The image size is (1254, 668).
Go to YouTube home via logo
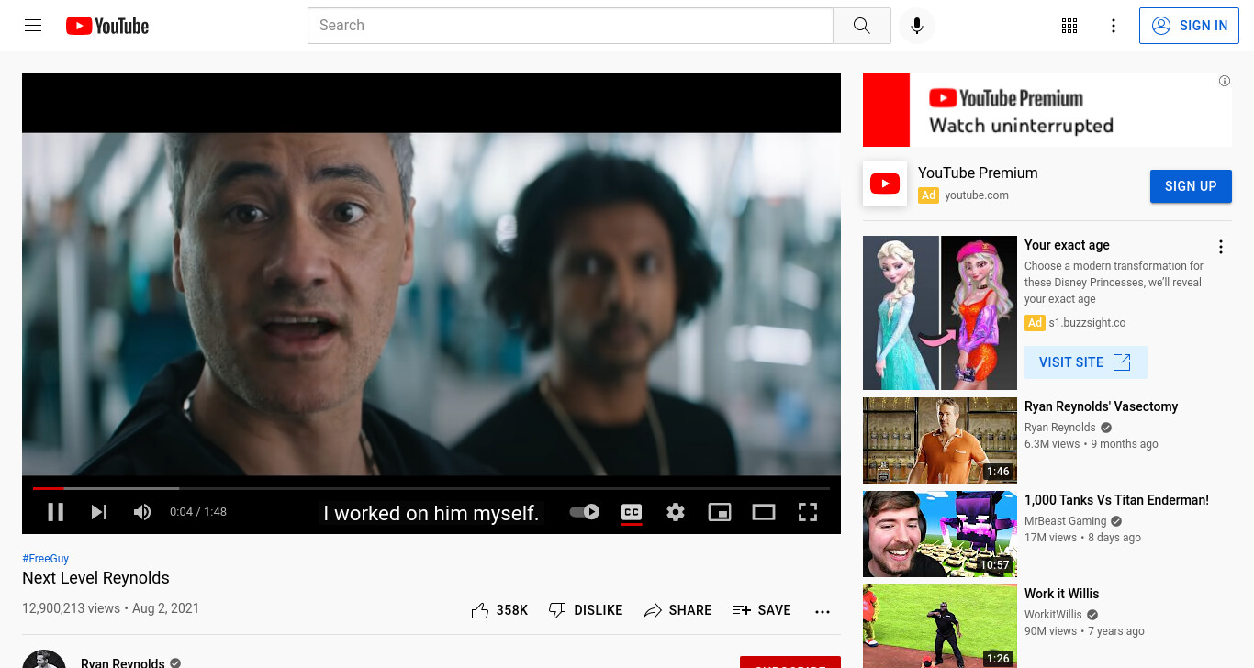coord(107,26)
